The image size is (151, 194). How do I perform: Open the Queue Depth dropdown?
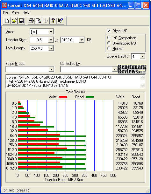pyautogui.click(x=142, y=57)
